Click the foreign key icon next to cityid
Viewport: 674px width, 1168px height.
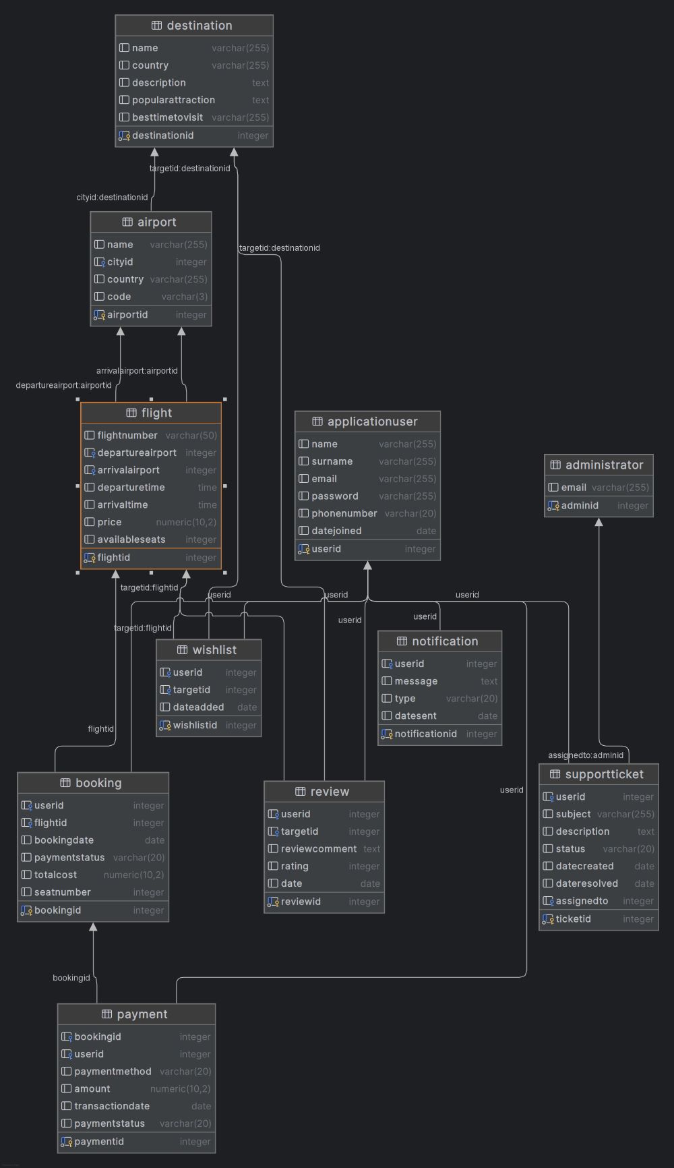[x=99, y=262]
